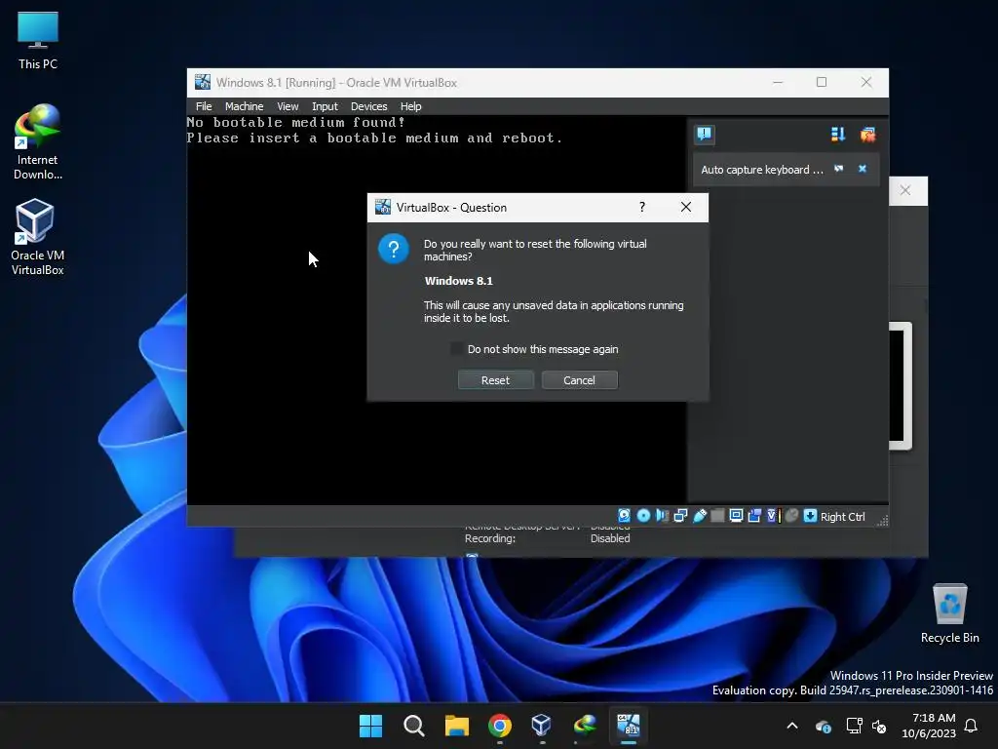998x749 pixels.
Task: Open taskbar Search
Action: [413, 726]
